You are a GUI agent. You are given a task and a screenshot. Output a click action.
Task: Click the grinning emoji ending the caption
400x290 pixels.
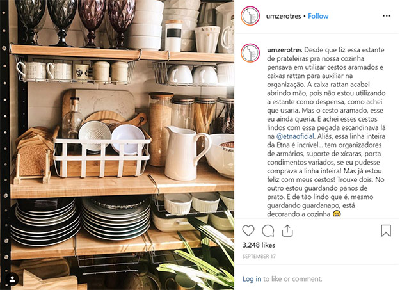point(337,214)
